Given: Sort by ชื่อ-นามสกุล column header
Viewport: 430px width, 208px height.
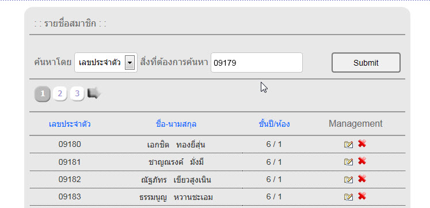Looking at the screenshot, I should coord(176,124).
